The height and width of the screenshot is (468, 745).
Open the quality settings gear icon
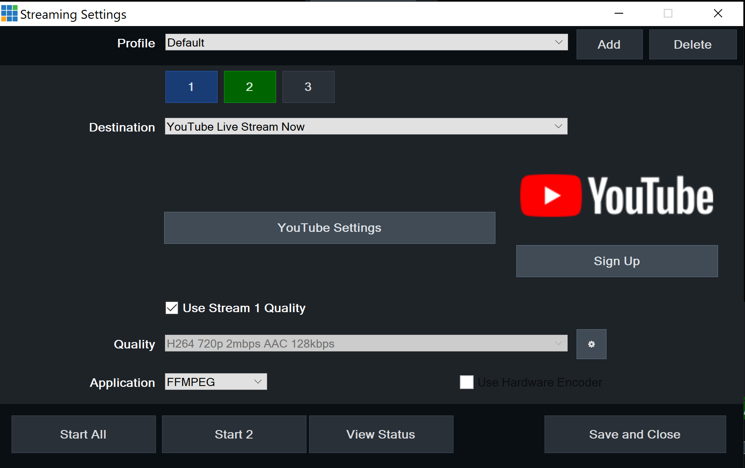point(591,344)
